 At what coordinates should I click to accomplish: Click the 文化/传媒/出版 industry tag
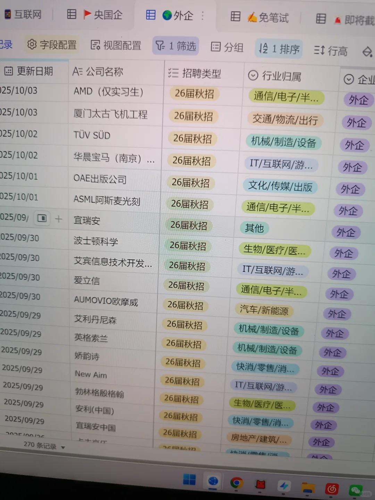[280, 186]
